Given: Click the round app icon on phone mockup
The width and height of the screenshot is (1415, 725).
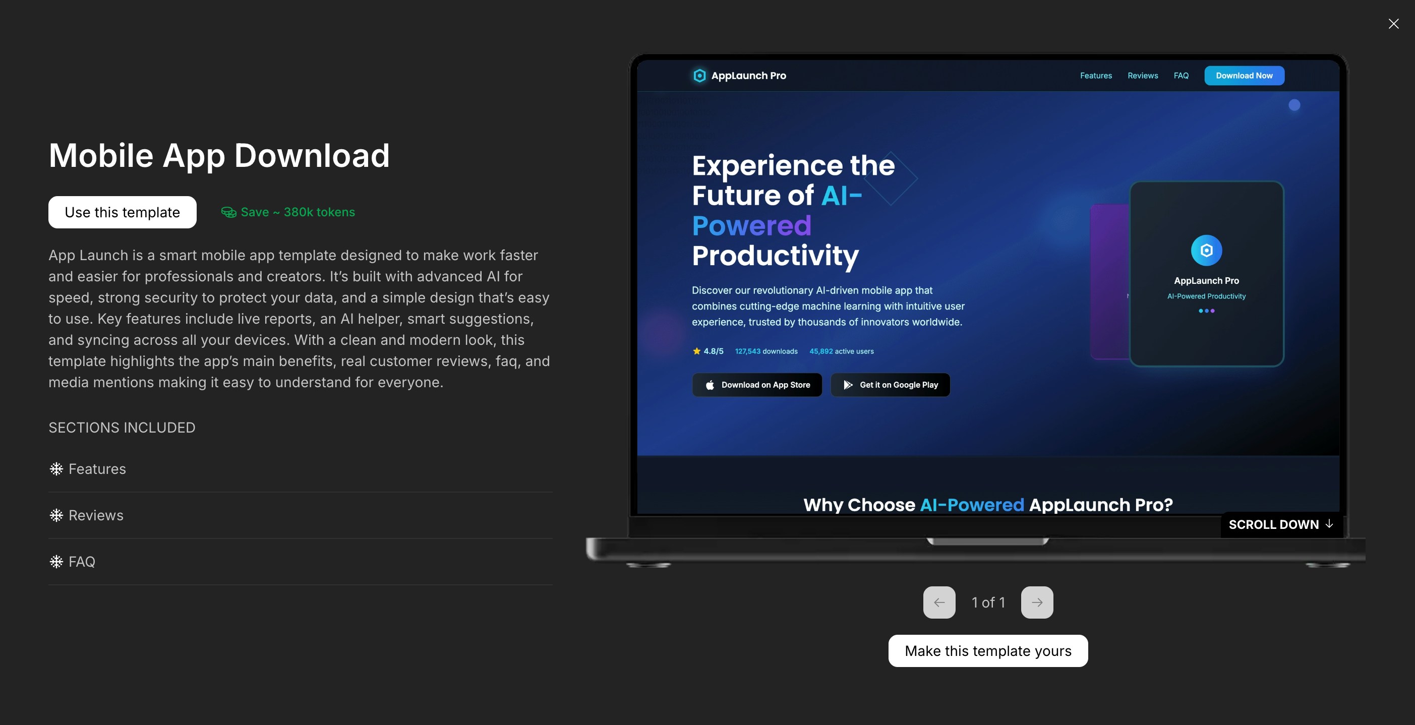Looking at the screenshot, I should pyautogui.click(x=1206, y=251).
